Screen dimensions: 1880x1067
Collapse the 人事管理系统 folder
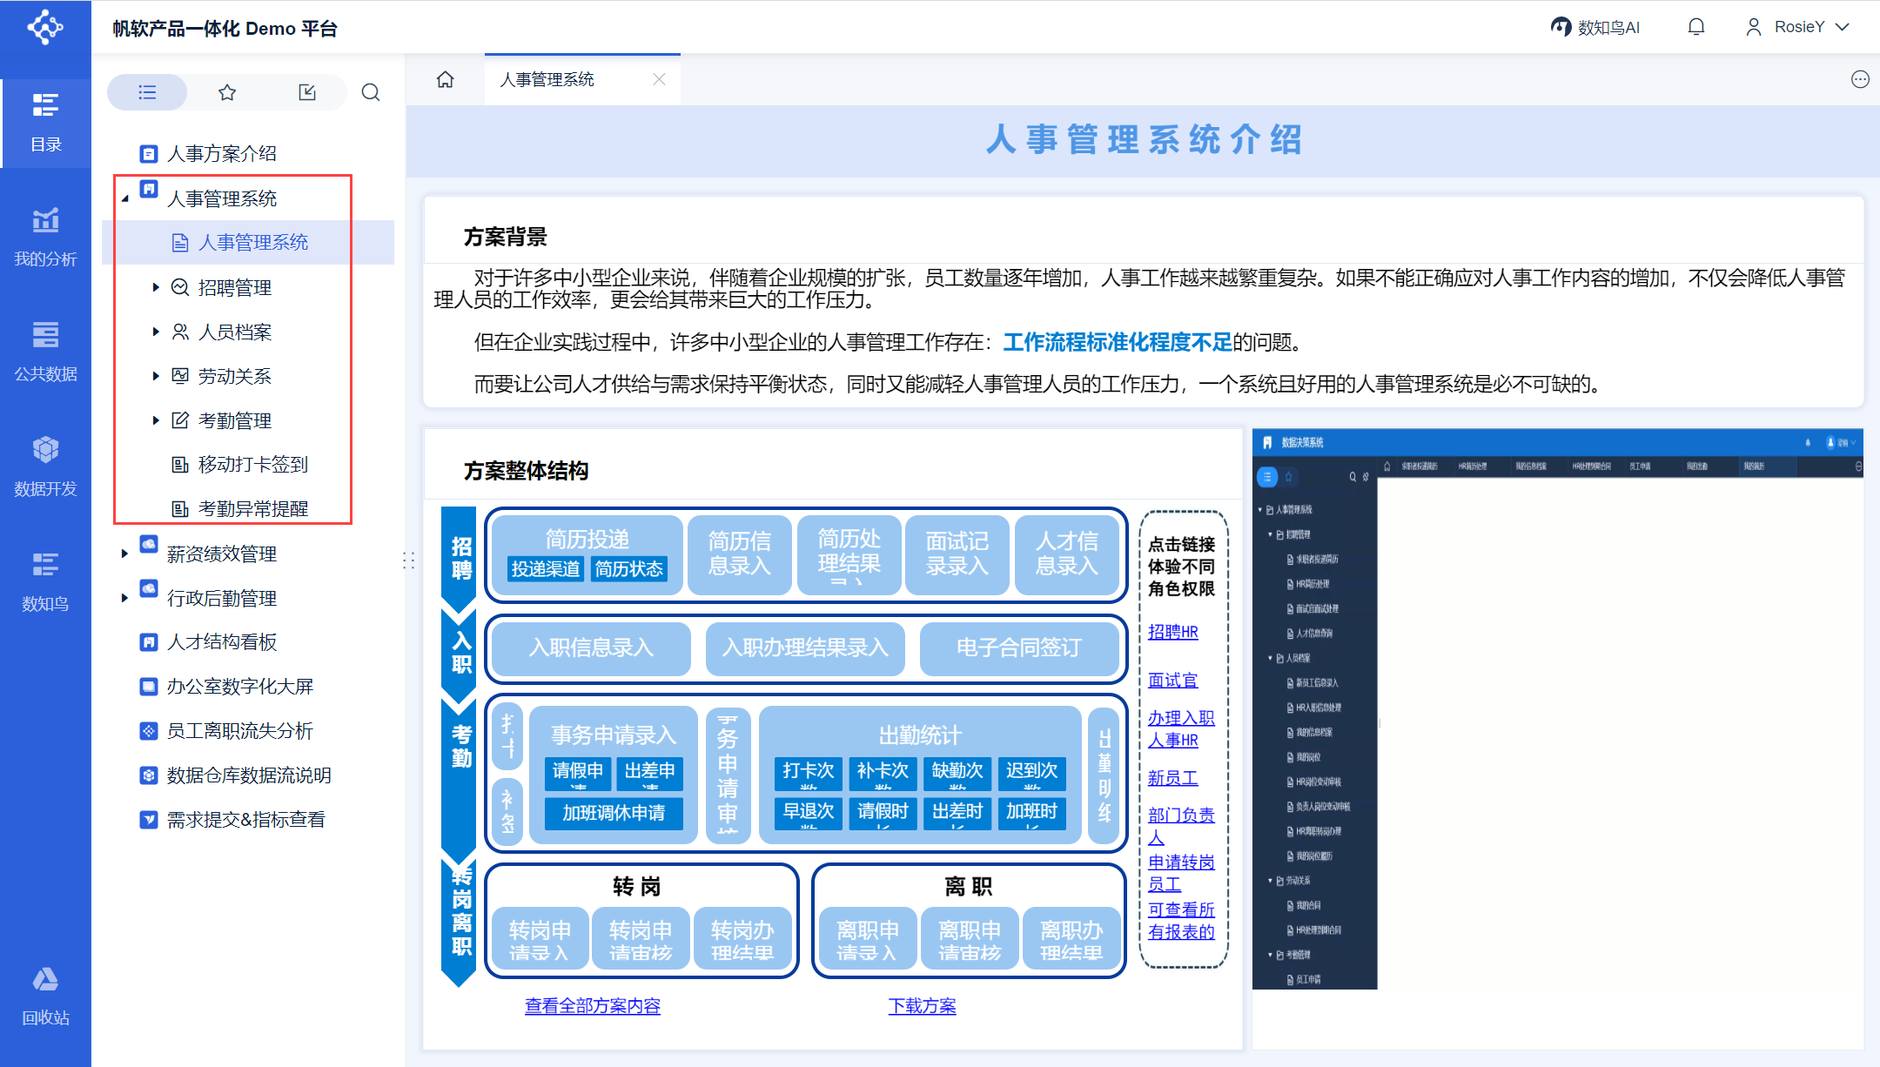pyautogui.click(x=124, y=199)
